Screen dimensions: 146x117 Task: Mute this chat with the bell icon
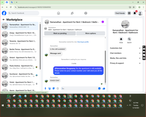tap(121, 39)
